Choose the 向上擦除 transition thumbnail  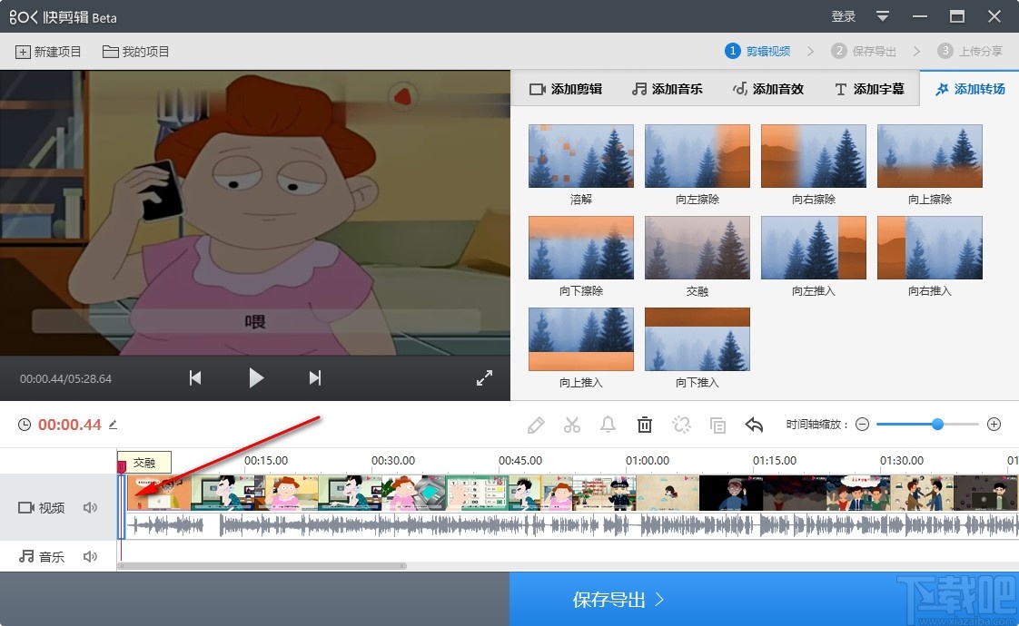pos(930,156)
